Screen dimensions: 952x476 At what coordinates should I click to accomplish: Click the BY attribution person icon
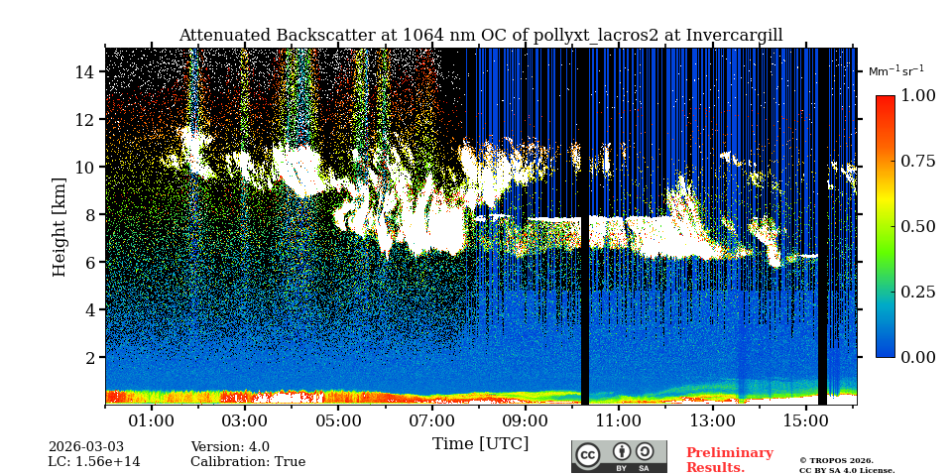(622, 452)
